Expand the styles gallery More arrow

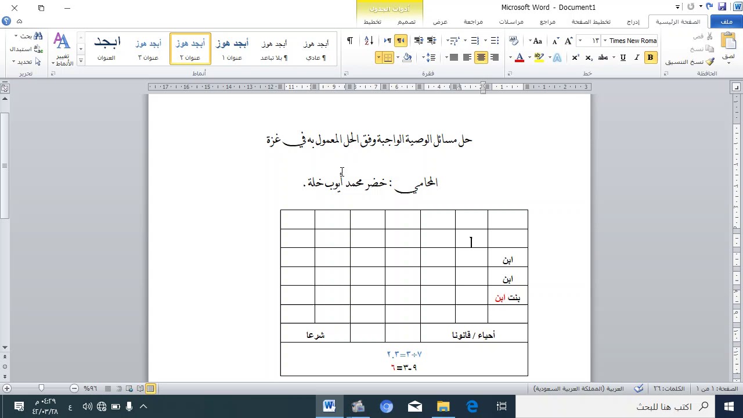click(81, 60)
